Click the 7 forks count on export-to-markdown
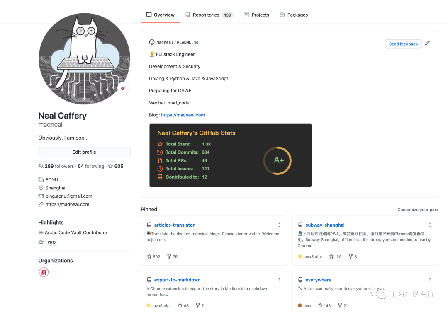Viewport: 448px width, 312px height. tap(200, 305)
